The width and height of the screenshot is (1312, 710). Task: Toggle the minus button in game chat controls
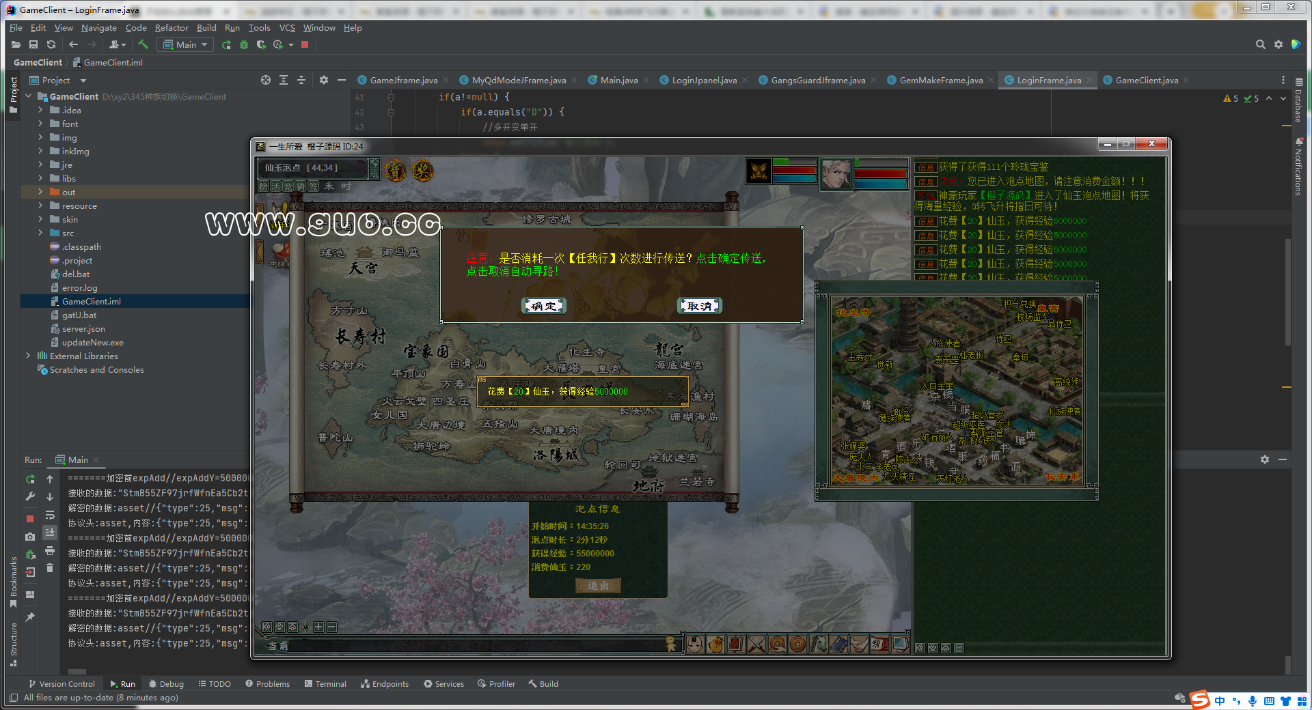(331, 627)
